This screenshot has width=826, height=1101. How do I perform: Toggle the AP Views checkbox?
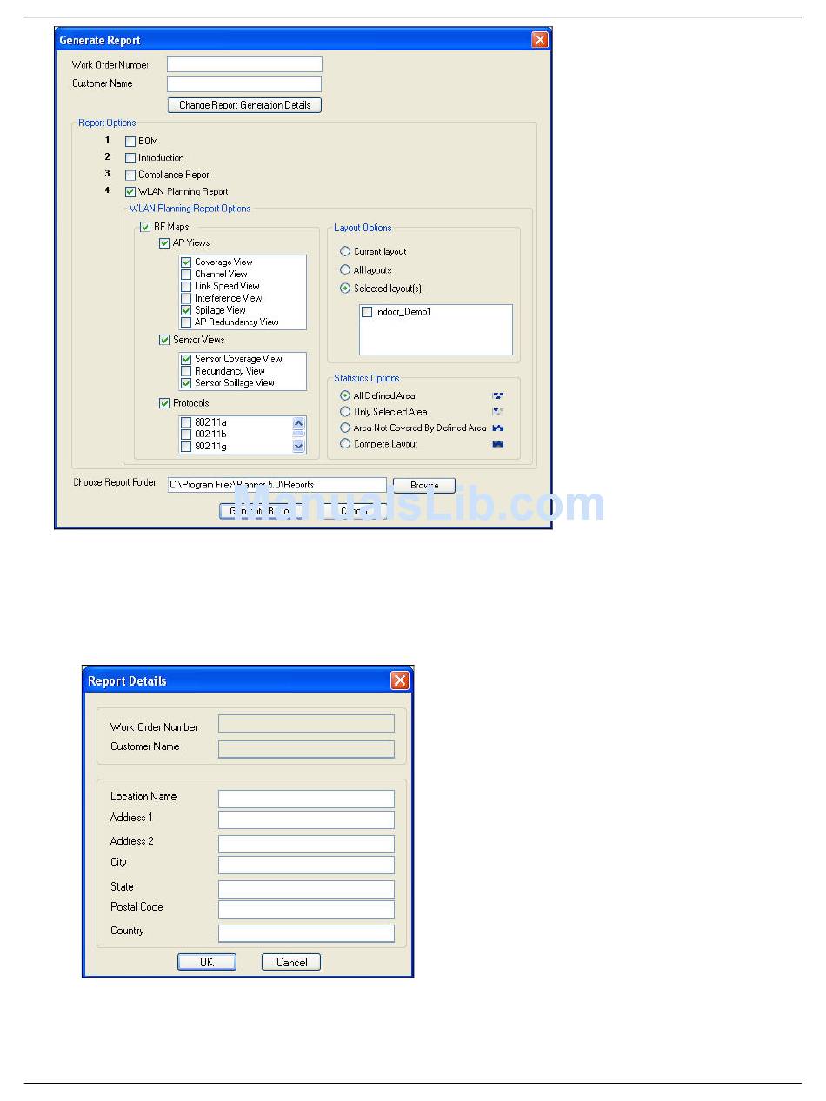pyautogui.click(x=164, y=243)
